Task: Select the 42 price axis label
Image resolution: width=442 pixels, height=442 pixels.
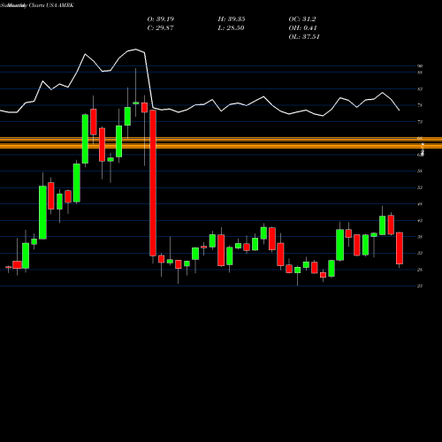Action: pyautogui.click(x=420, y=220)
